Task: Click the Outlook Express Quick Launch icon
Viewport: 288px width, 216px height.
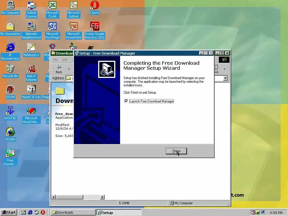Action: tap(37, 213)
